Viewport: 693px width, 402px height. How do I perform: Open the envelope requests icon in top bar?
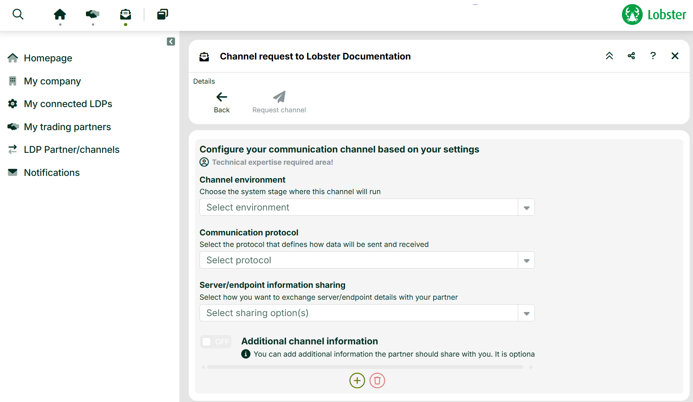click(125, 15)
